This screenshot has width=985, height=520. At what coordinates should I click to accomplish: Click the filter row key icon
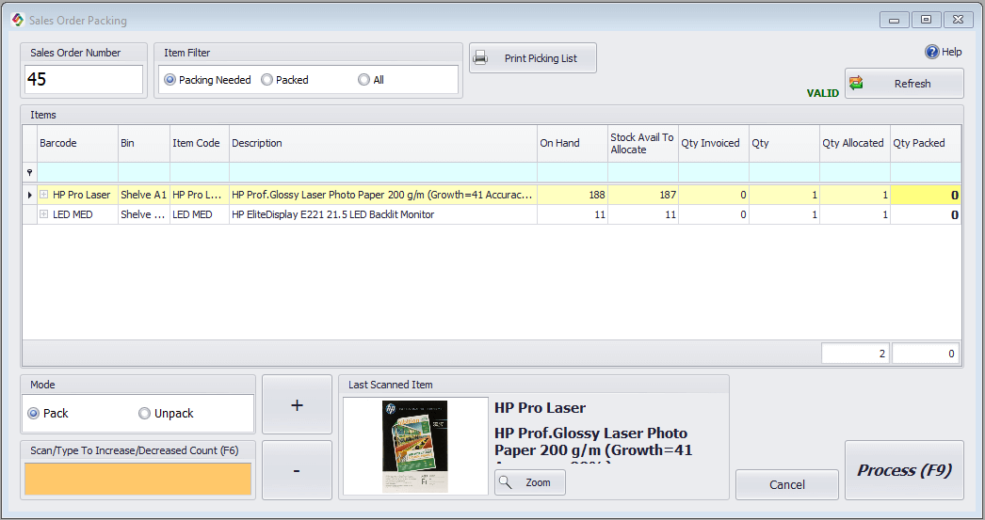(29, 172)
